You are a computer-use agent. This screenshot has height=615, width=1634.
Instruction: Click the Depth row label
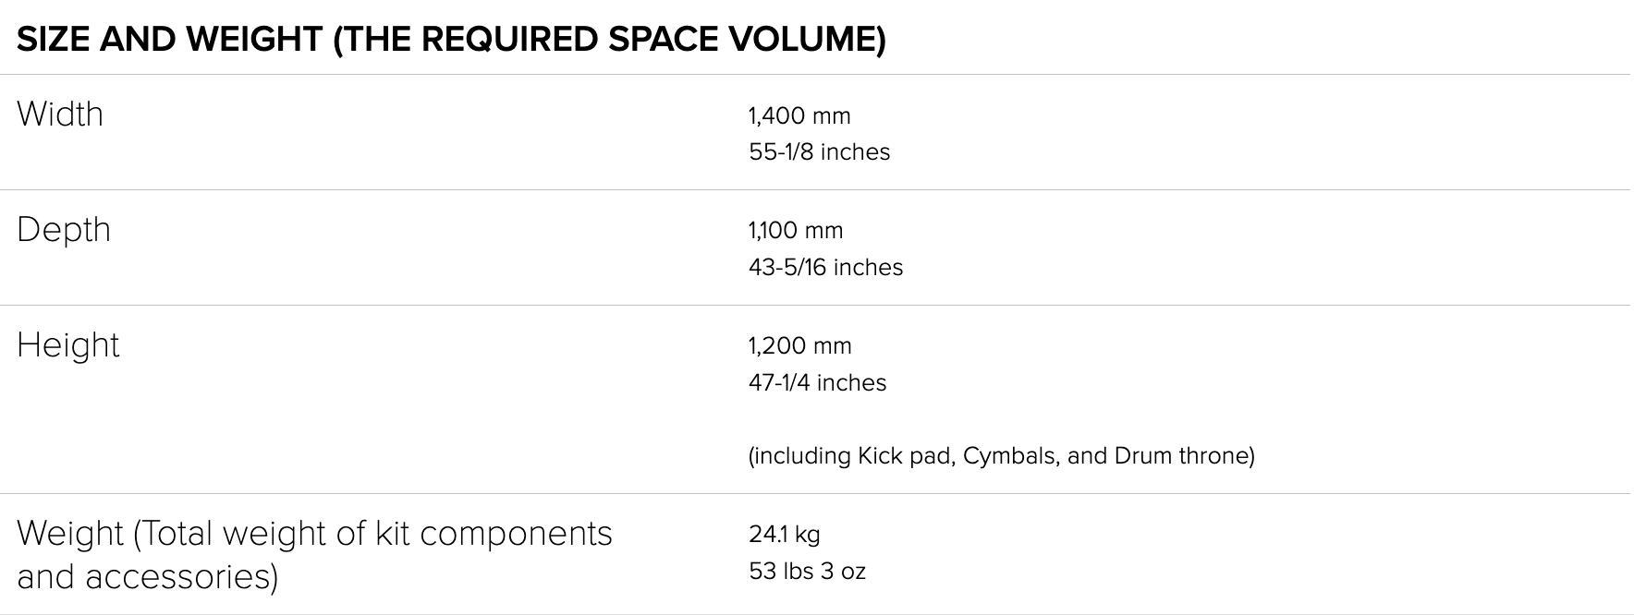pyautogui.click(x=64, y=230)
